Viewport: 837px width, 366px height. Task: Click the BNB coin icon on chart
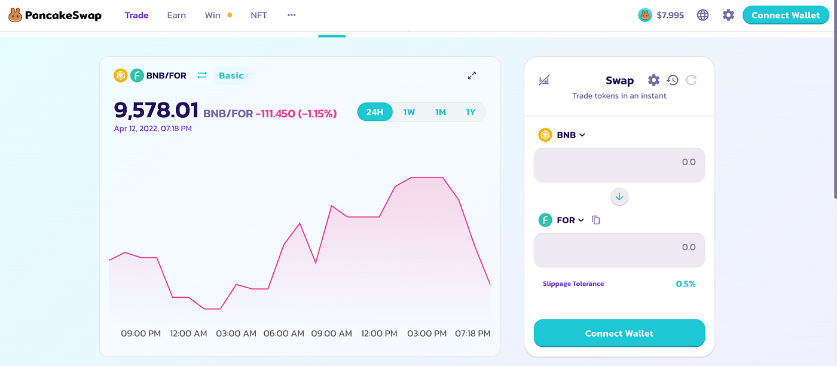point(121,75)
